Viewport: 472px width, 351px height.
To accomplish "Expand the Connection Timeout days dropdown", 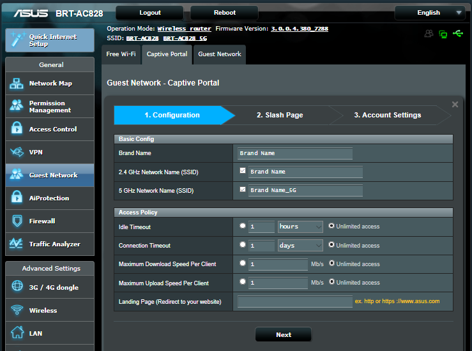I will (x=300, y=246).
